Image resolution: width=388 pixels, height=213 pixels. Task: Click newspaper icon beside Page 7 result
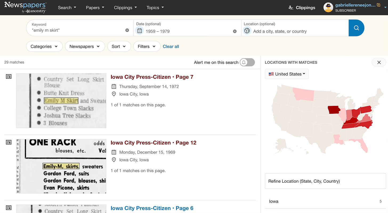tap(9, 77)
